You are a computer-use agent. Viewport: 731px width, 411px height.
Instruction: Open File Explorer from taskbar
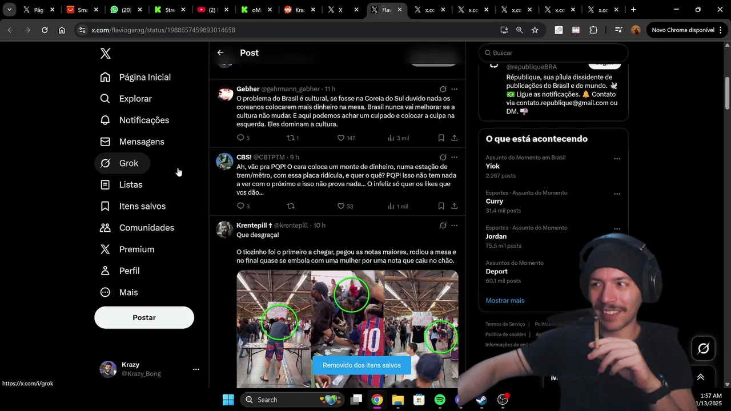398,400
